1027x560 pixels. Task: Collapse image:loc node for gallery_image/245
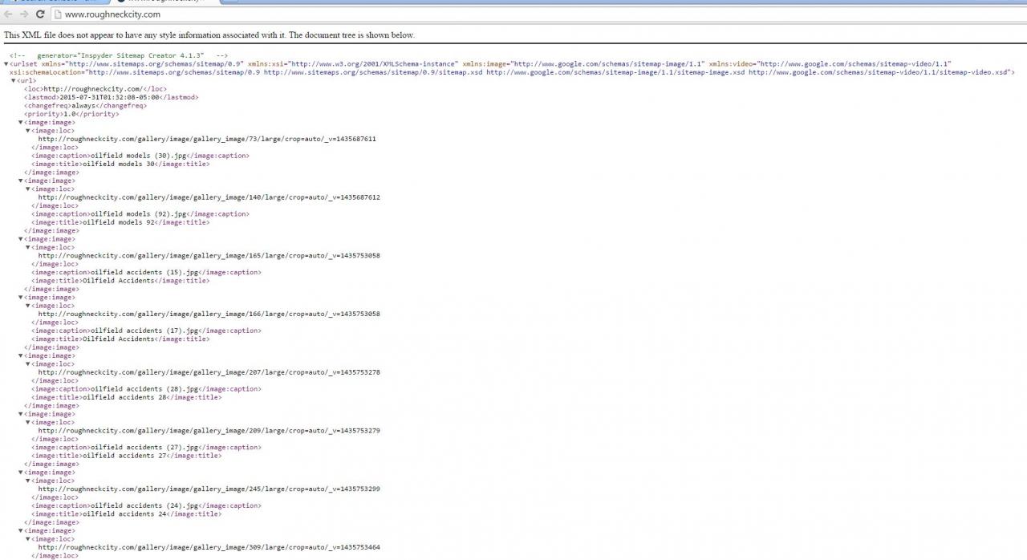pos(28,481)
